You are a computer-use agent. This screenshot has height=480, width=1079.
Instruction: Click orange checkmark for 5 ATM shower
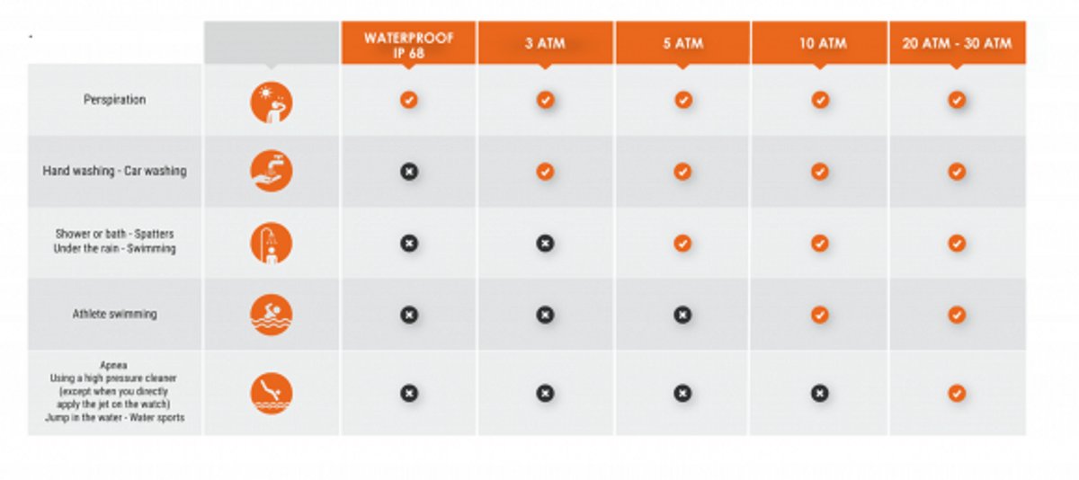click(683, 243)
